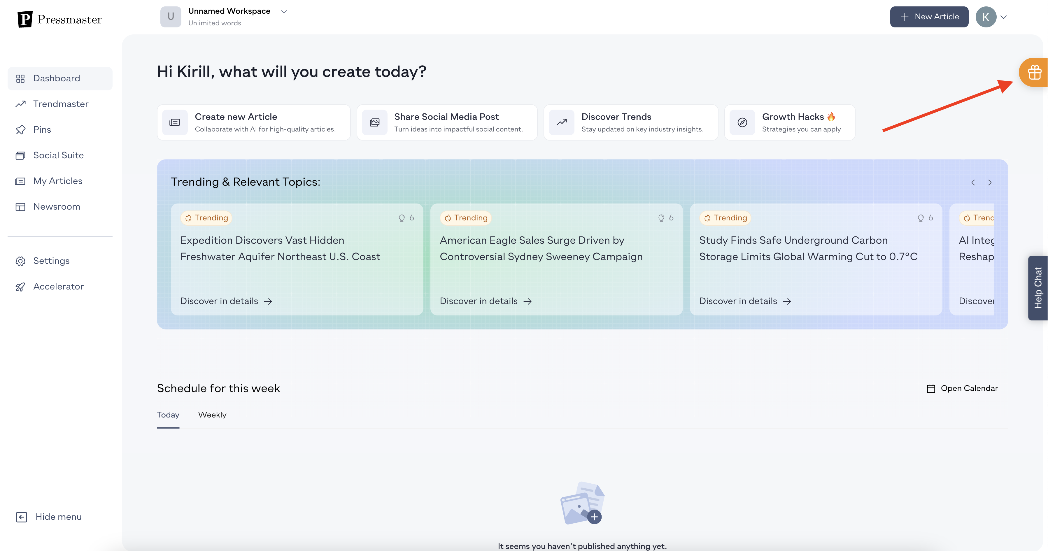Click the Pressmaster logo
Viewport: 1048px width, 551px height.
pyautogui.click(x=59, y=19)
